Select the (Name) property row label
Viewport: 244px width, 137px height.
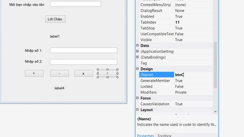[157, 75]
